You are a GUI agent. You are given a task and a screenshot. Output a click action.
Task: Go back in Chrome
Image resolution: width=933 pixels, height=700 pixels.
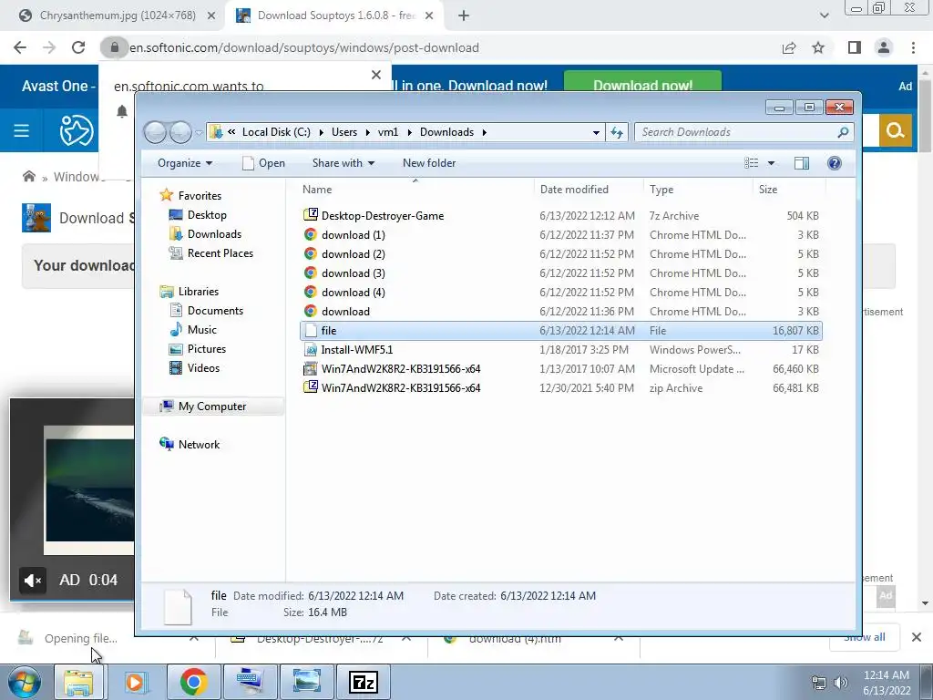(20, 47)
